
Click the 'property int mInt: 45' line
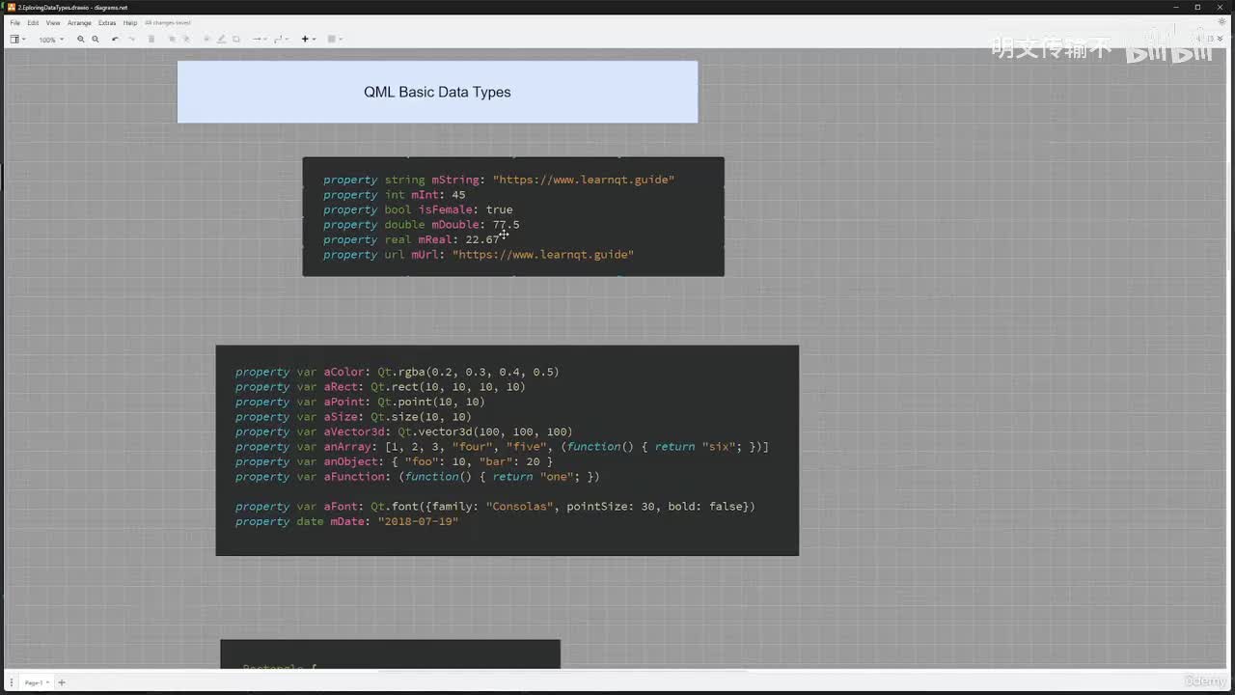(395, 195)
